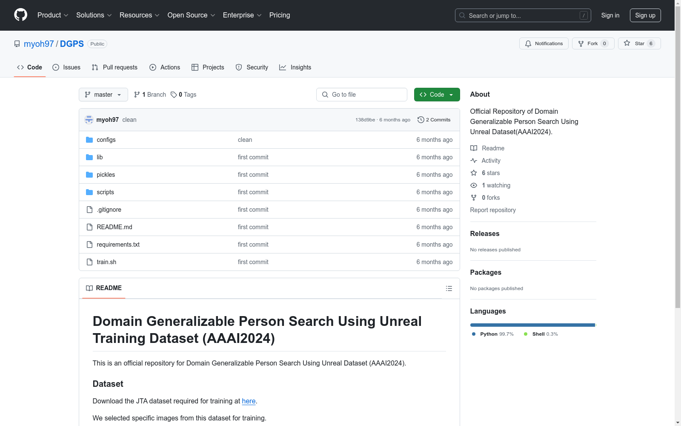Switch to the Code tab
681x426 pixels.
30,67
